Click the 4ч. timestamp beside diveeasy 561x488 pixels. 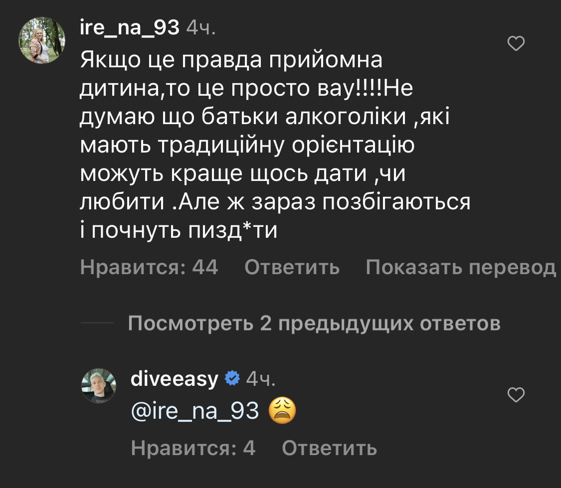point(261,379)
